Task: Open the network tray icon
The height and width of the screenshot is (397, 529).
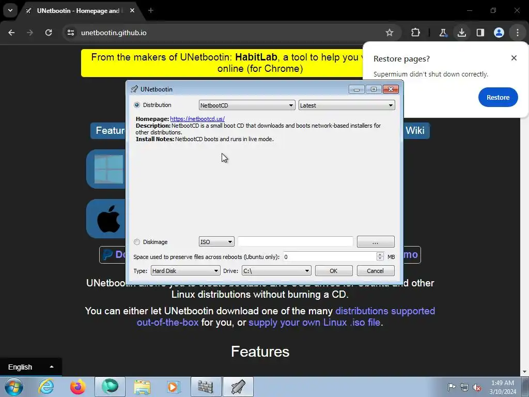Action: pos(464,387)
